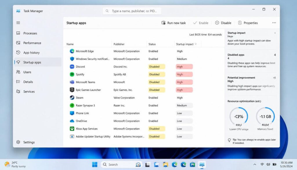Click the Discord app icon
297x170 pixels.
pos(72,67)
